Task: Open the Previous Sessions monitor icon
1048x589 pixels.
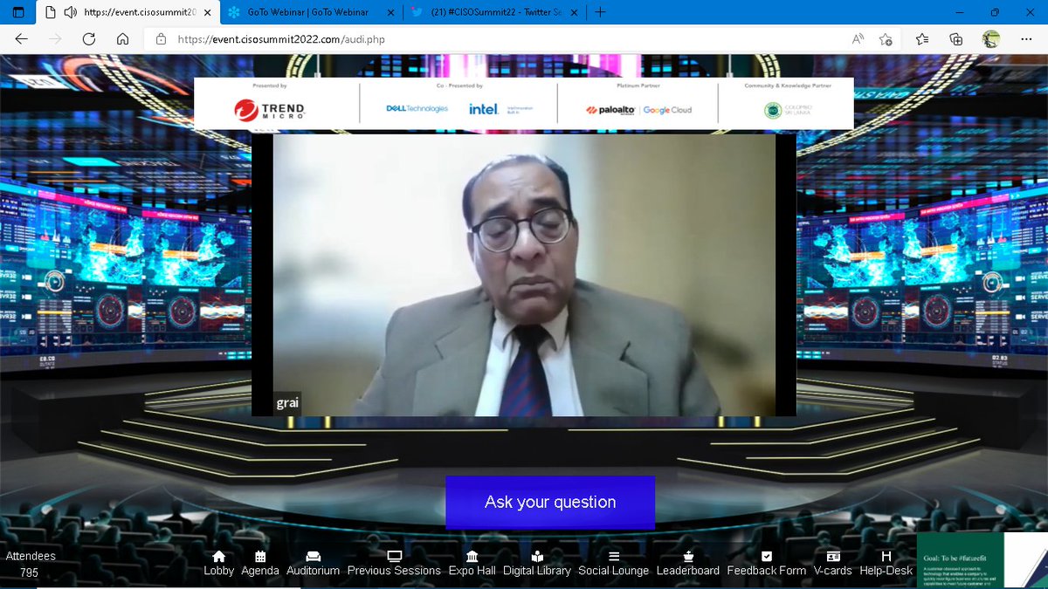Action: (394, 556)
